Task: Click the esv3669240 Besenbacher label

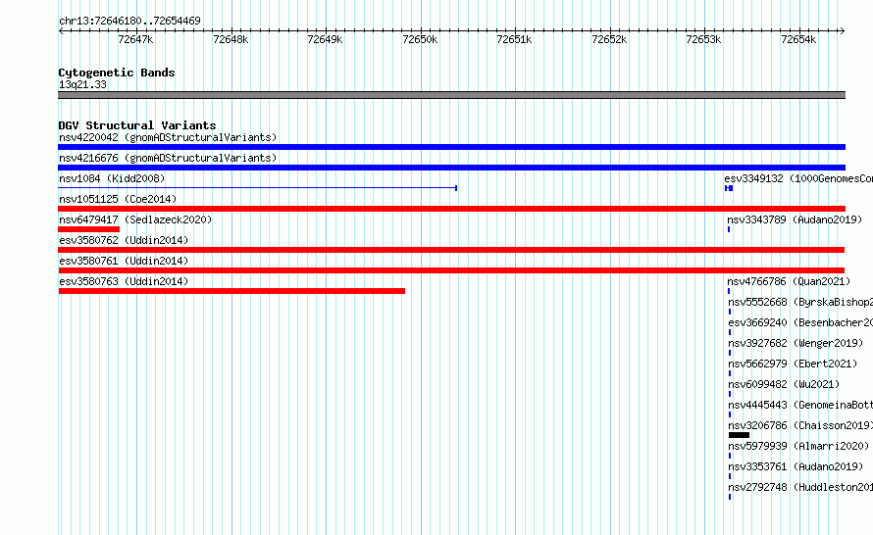Action: click(x=800, y=322)
